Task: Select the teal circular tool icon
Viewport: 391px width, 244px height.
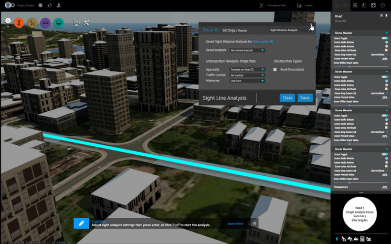Action: [59, 23]
